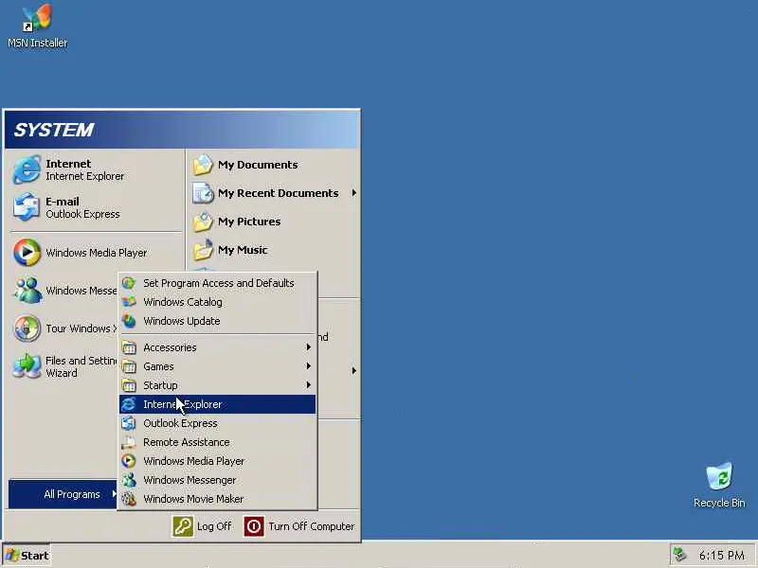Select Set Program Access and Defaults entry

(x=218, y=283)
